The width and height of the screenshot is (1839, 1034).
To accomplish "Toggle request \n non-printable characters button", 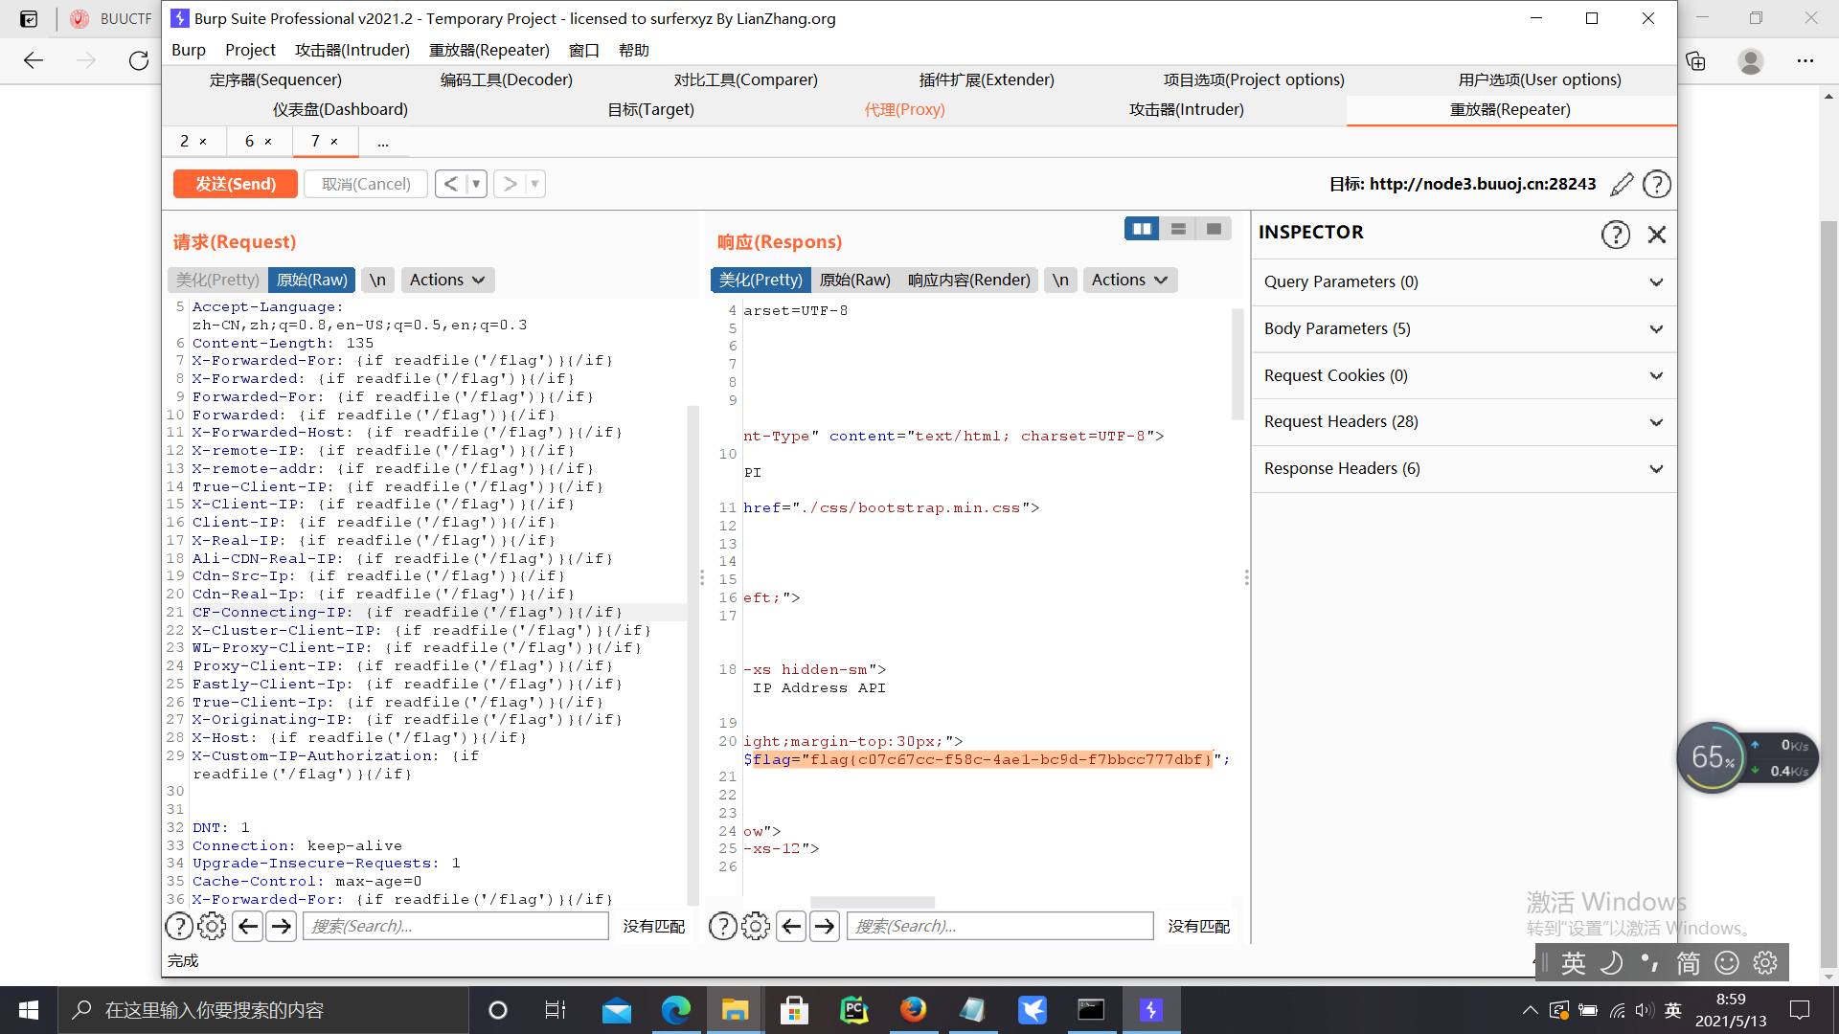I will pos(377,280).
